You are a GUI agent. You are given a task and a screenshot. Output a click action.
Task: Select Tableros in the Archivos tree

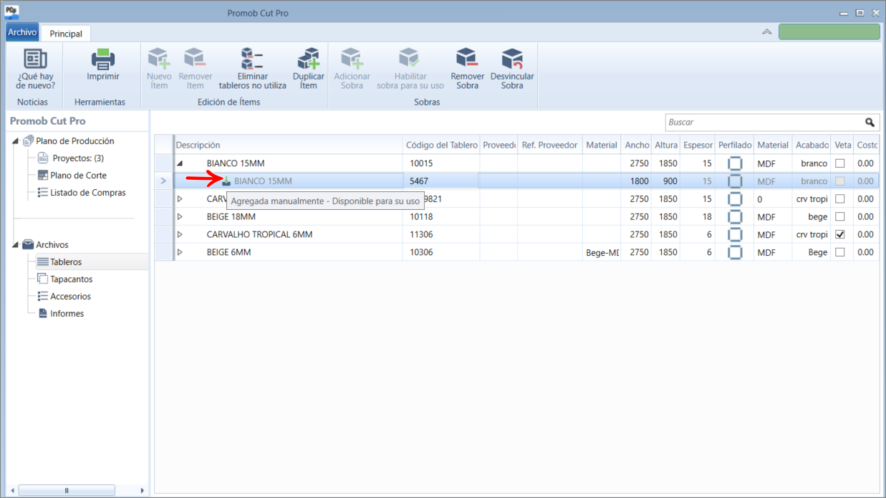(66, 262)
